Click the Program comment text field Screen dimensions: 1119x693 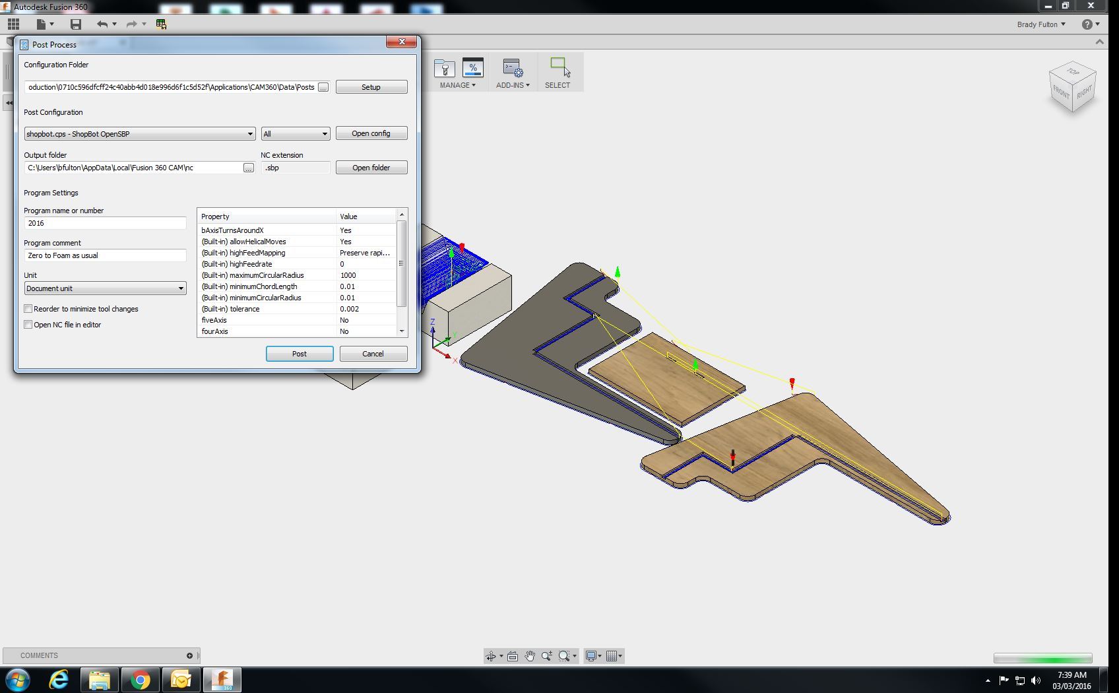[x=105, y=255]
